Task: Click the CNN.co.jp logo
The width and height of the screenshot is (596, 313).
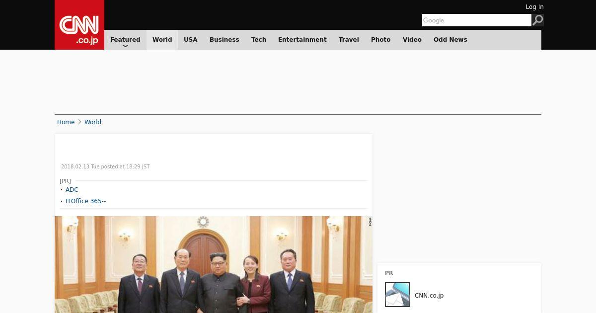Action: tap(79, 25)
